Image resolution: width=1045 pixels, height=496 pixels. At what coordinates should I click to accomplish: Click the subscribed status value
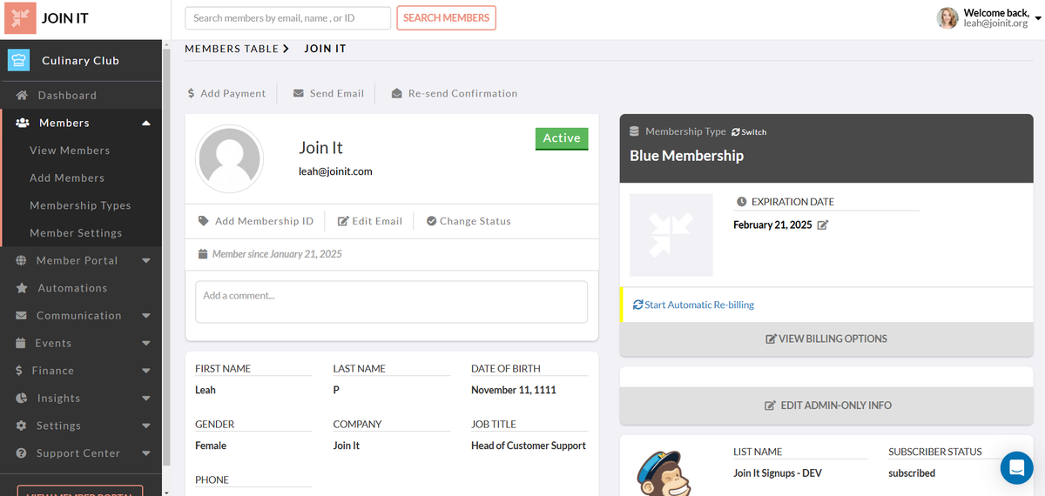(912, 473)
